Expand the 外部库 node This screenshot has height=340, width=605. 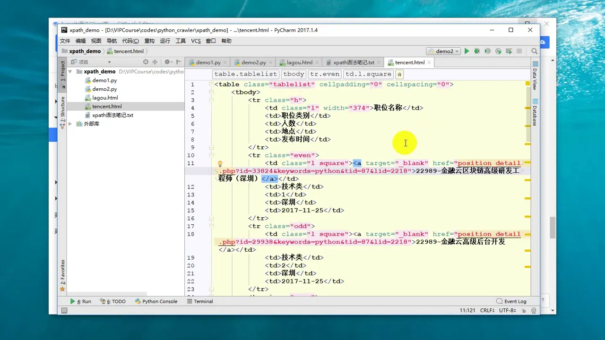tap(70, 124)
